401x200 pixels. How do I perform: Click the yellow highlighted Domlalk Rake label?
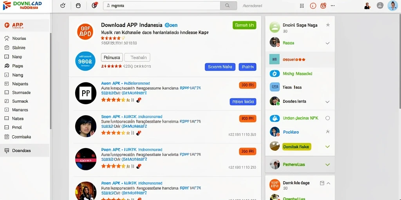[296, 147]
